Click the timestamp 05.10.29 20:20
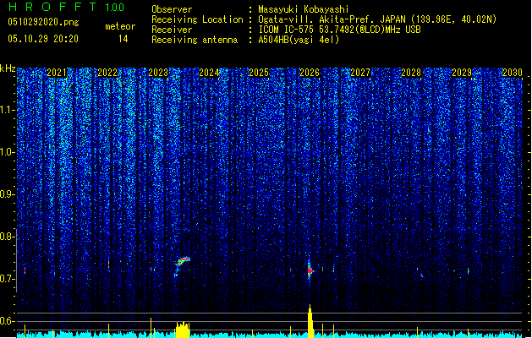The image size is (532, 338). pyautogui.click(x=43, y=39)
